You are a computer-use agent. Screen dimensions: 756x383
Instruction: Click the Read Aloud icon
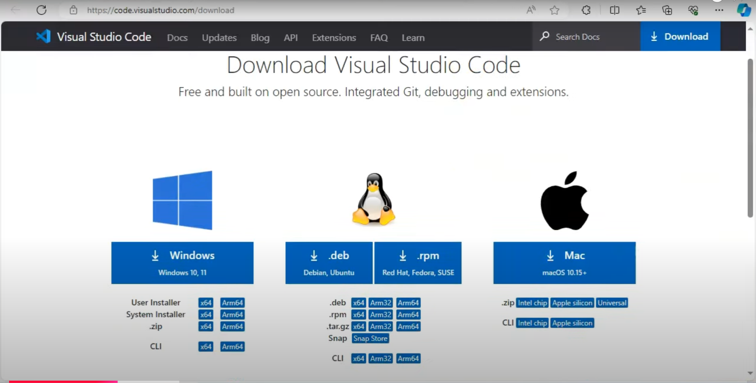[x=531, y=10]
